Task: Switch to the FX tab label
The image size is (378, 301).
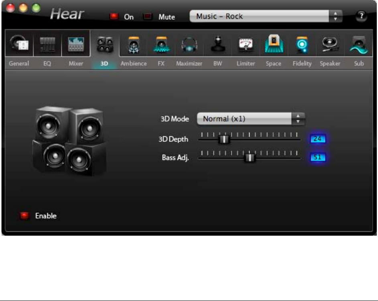Action: point(161,64)
